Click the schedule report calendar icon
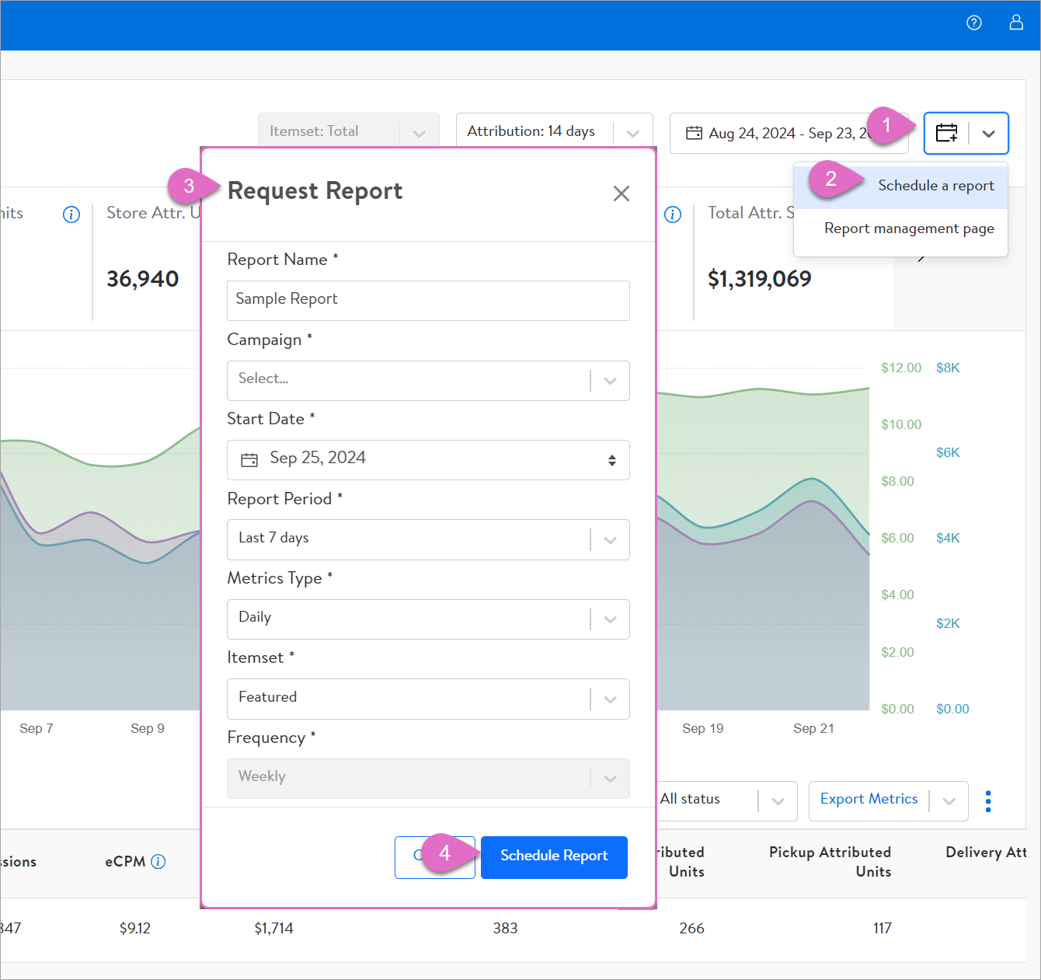 click(946, 133)
